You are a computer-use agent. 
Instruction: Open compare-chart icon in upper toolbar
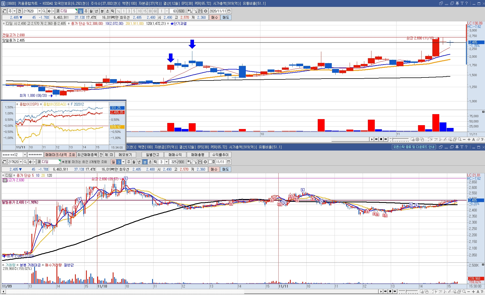point(190,11)
